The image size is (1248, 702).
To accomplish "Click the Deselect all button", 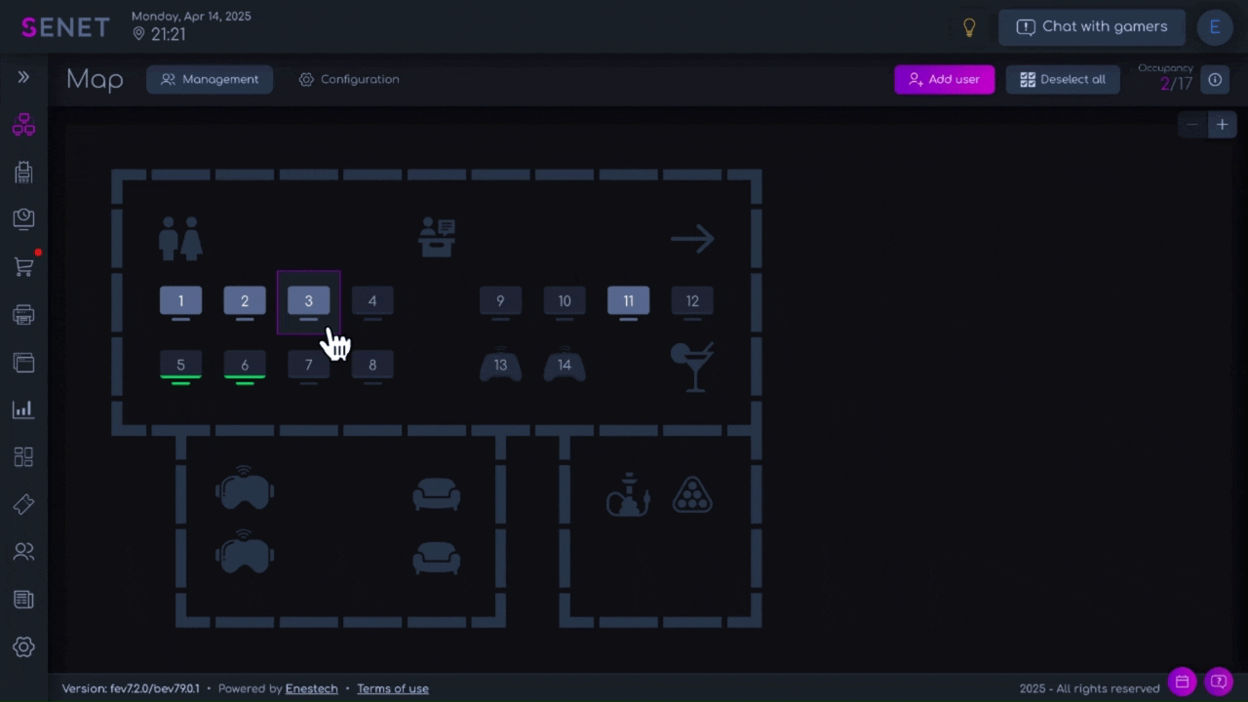I will coord(1062,80).
